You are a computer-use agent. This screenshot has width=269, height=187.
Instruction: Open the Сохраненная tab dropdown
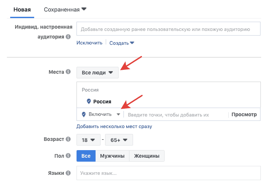tap(65, 10)
